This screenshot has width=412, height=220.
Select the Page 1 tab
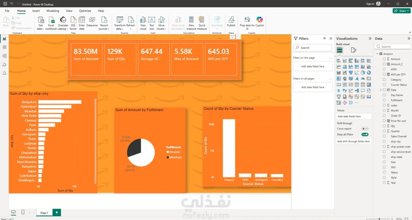click(x=44, y=213)
